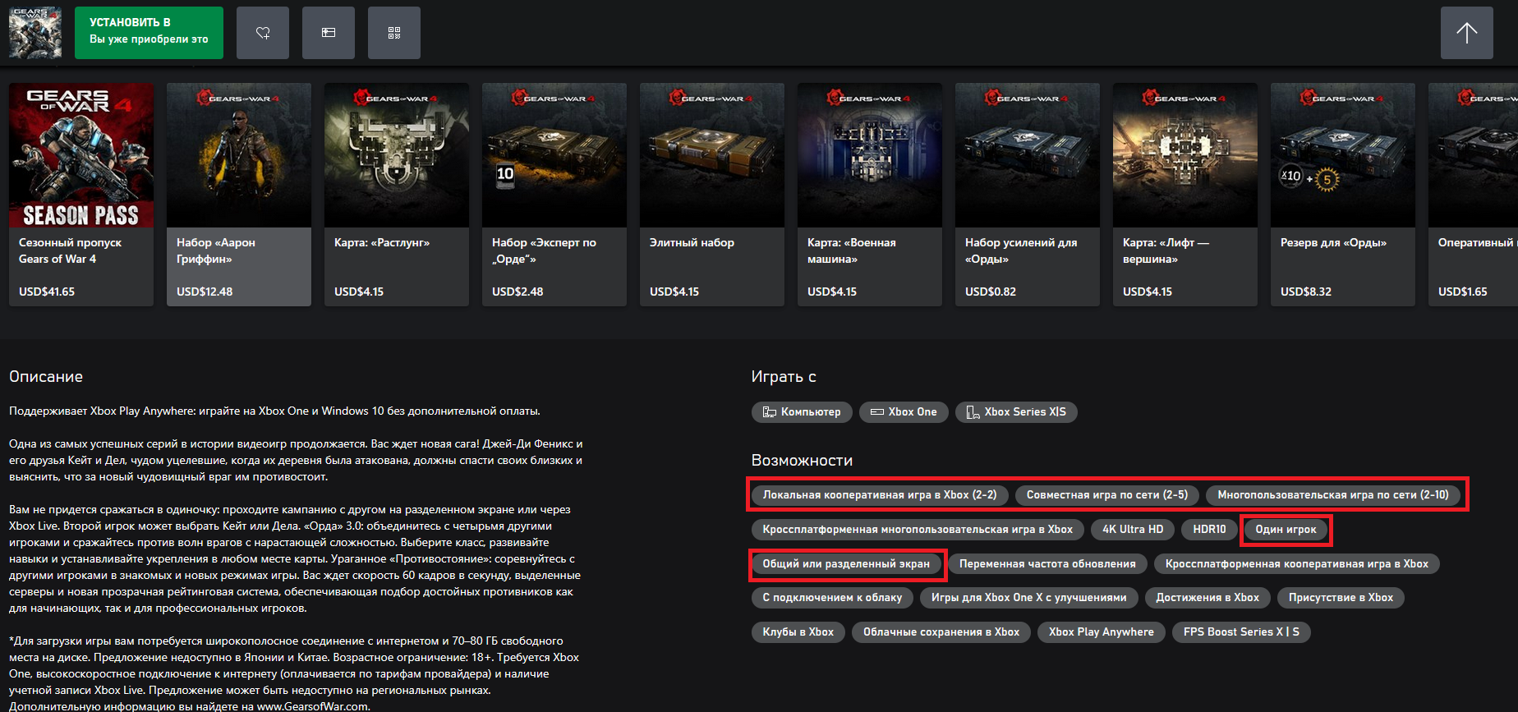Open the QR code icon button
This screenshot has height=712, width=1518.
click(394, 33)
